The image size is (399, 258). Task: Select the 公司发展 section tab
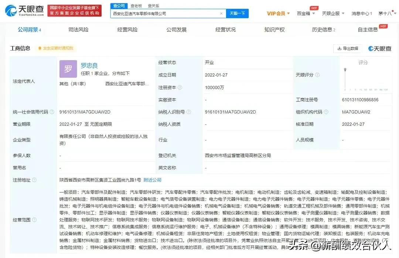click(x=176, y=30)
